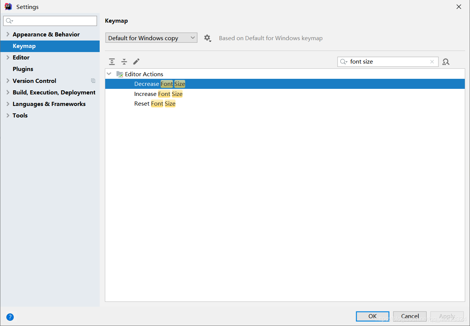Viewport: 470px width, 326px height.
Task: Select Languages & Frameworks label in sidebar
Action: tap(49, 104)
